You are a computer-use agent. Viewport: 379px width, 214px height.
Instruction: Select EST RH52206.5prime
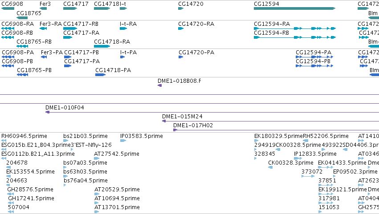coord(326,136)
